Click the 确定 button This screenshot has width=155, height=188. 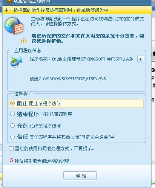click(x=80, y=176)
